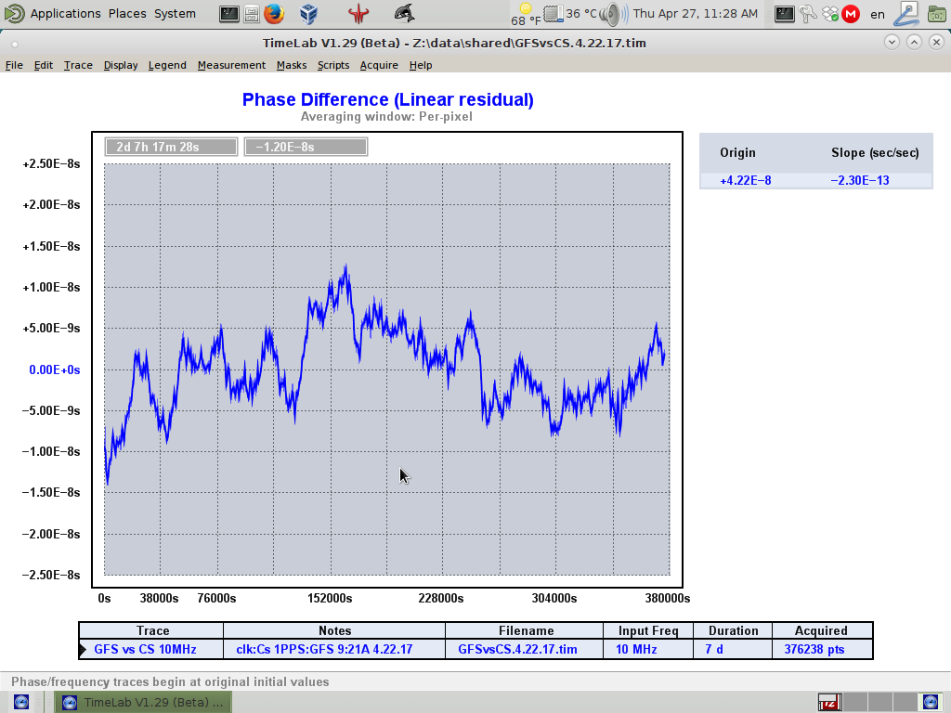
Task: Click the weather 68 °F indicator
Action: click(x=526, y=14)
